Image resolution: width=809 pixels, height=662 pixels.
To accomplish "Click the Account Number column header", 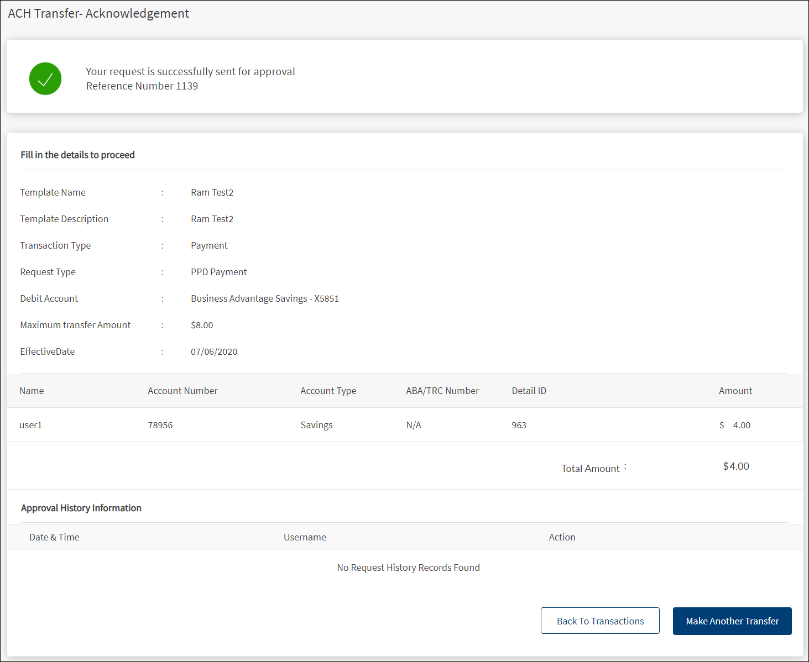I will [182, 391].
